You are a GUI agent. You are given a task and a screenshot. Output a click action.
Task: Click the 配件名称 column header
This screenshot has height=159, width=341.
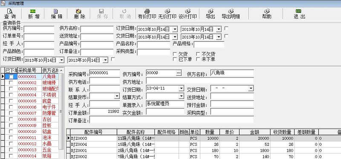136,132
